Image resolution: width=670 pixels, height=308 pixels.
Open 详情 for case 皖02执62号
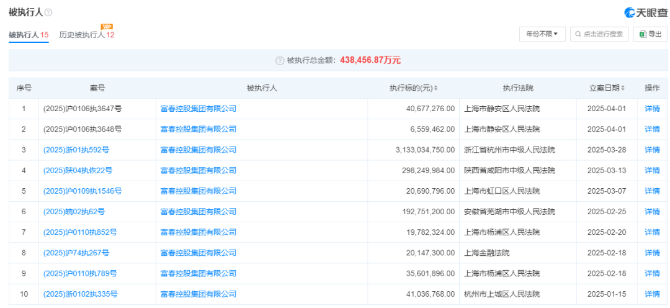pos(652,211)
